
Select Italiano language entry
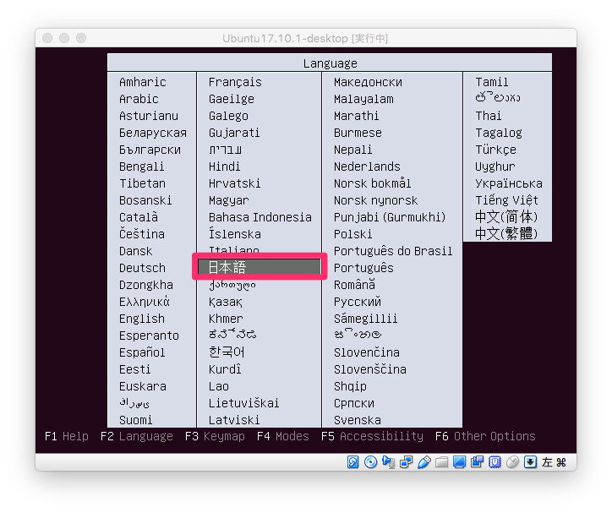(234, 249)
